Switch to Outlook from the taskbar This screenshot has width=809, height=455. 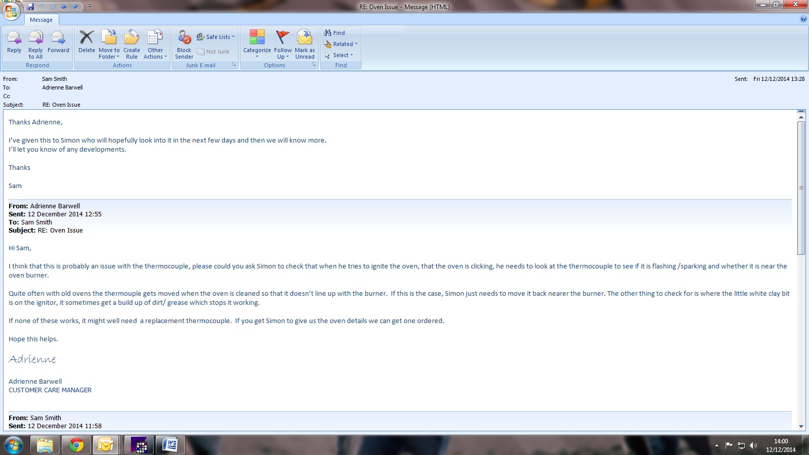[x=106, y=445]
